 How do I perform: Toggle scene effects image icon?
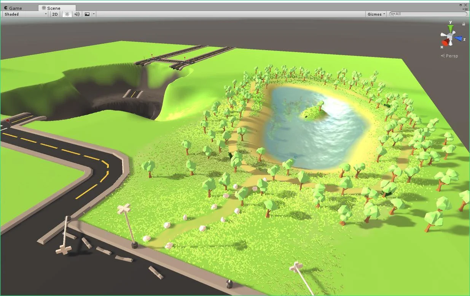click(87, 14)
